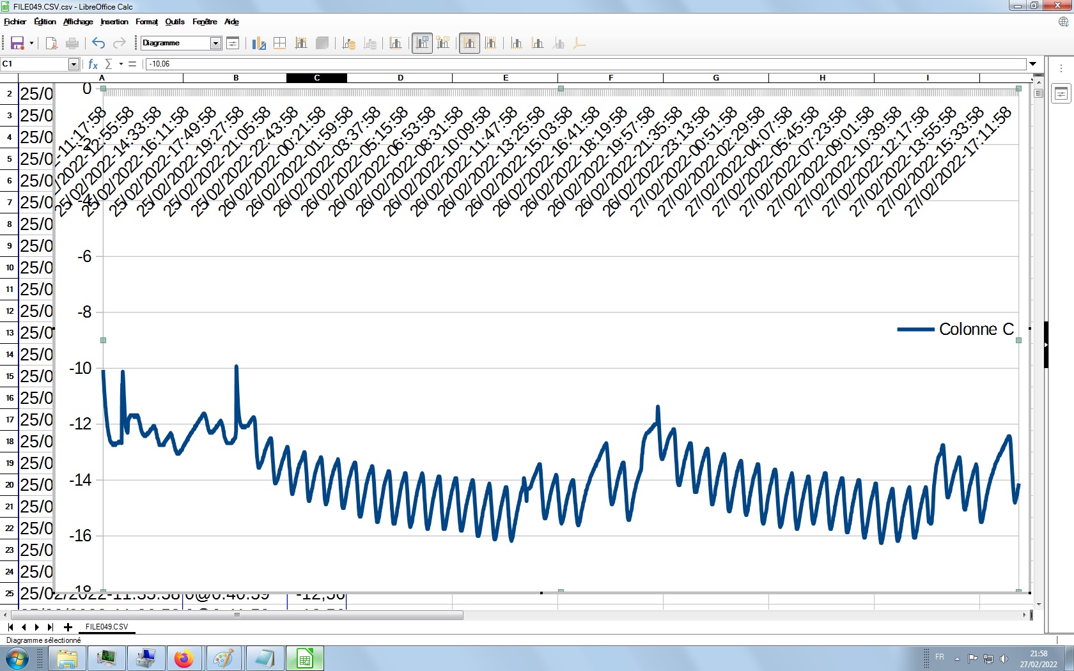Viewport: 1074px width, 671px height.
Task: Open the sidebar settings menu
Action: point(1061,68)
